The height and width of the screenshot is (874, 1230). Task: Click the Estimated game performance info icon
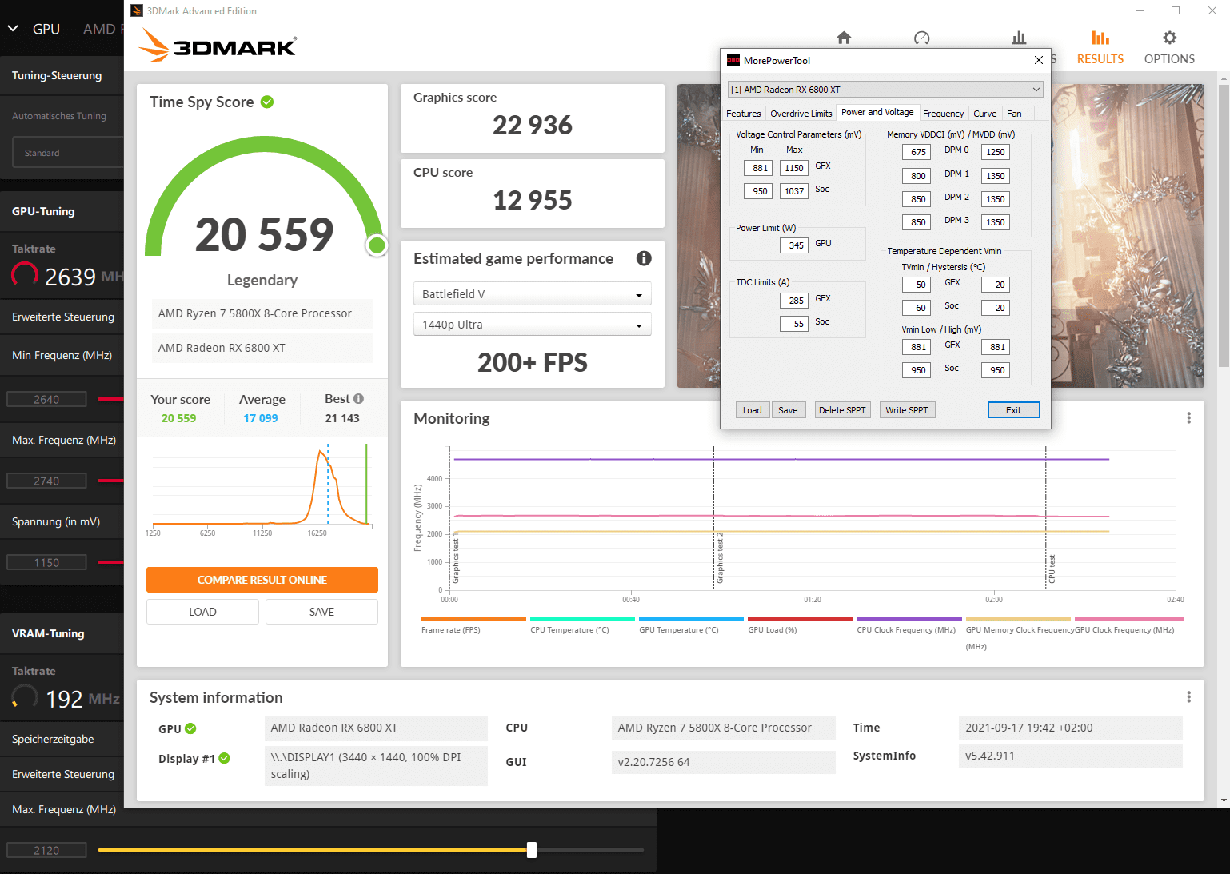644,258
